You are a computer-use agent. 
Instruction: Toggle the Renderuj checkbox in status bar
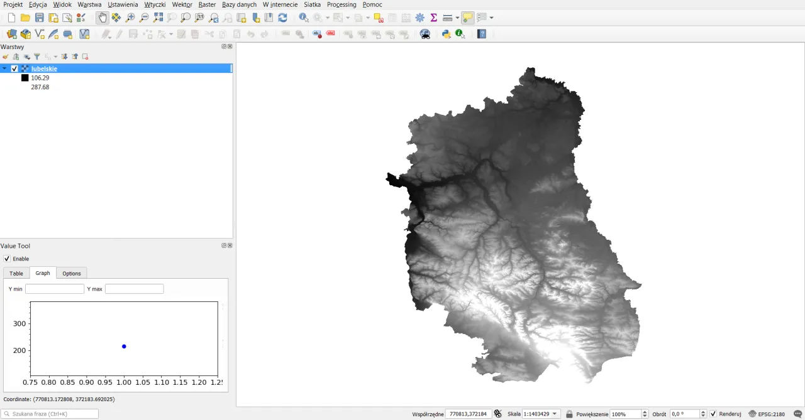[713, 414]
